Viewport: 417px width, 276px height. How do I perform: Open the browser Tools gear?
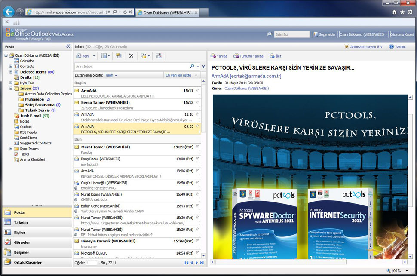pos(411,12)
